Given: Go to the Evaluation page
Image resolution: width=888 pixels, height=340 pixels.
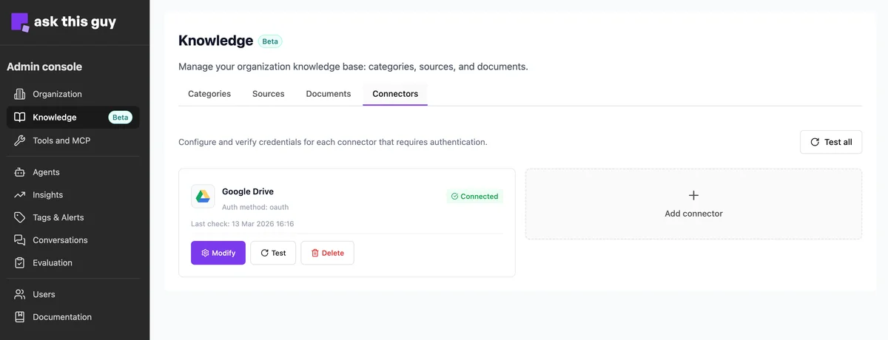Looking at the screenshot, I should [73, 262].
